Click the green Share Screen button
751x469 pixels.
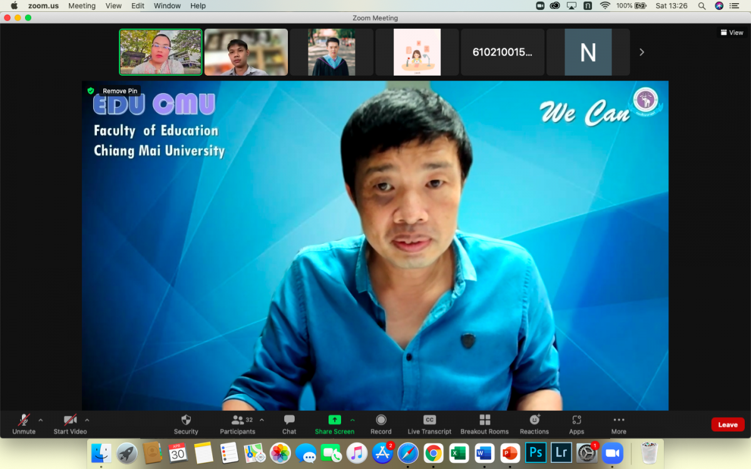pyautogui.click(x=334, y=424)
